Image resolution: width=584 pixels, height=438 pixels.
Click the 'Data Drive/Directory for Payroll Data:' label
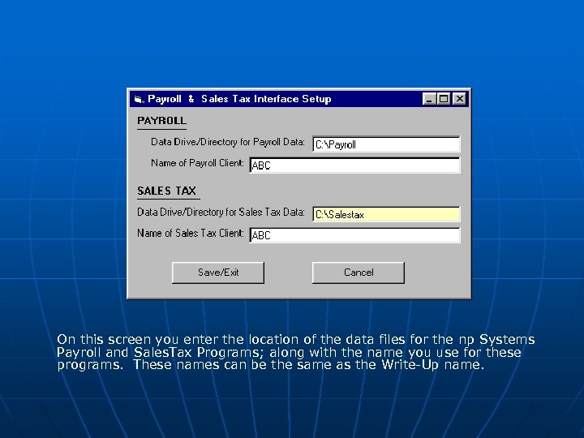[228, 142]
